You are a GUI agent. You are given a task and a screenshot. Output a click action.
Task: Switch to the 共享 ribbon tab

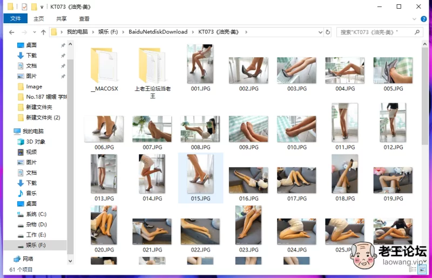coord(62,18)
